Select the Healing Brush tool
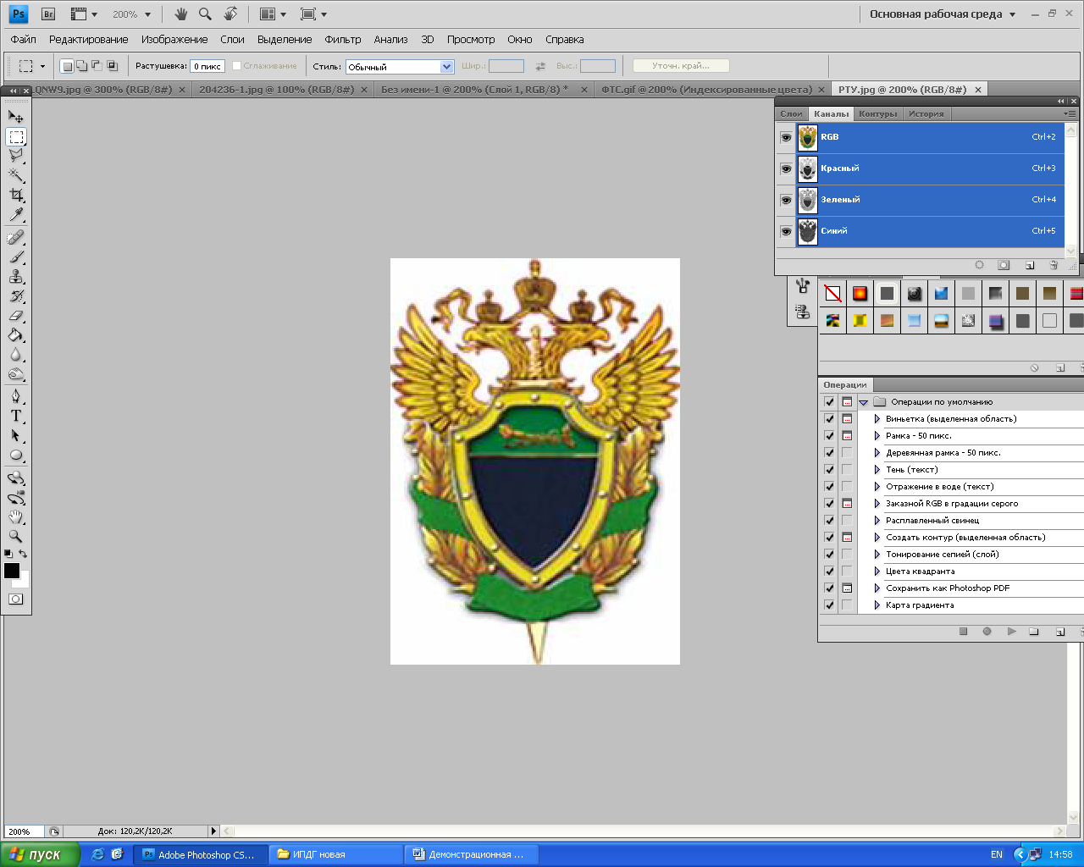1084x867 pixels. click(x=16, y=237)
